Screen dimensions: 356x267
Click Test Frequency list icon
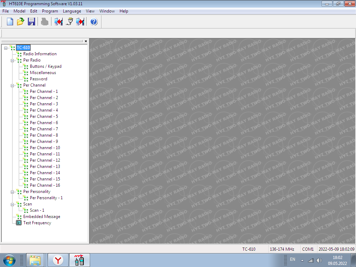pyautogui.click(x=19, y=223)
